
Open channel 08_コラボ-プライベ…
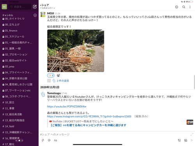[x=19, y=97]
